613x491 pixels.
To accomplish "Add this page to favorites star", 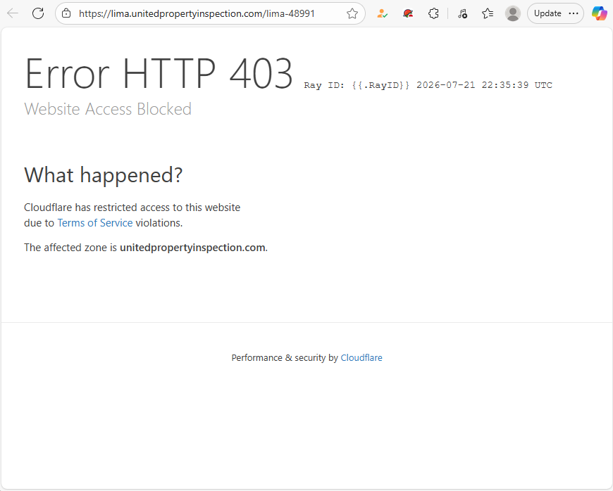I will click(x=352, y=13).
